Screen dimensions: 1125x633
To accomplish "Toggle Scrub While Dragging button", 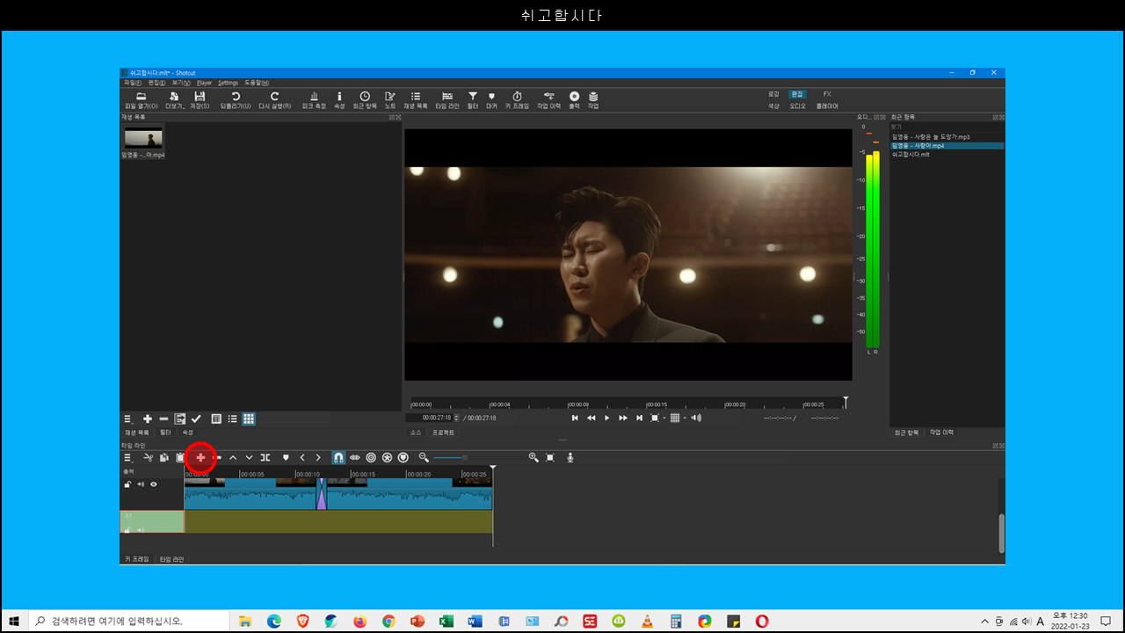I will coord(355,457).
